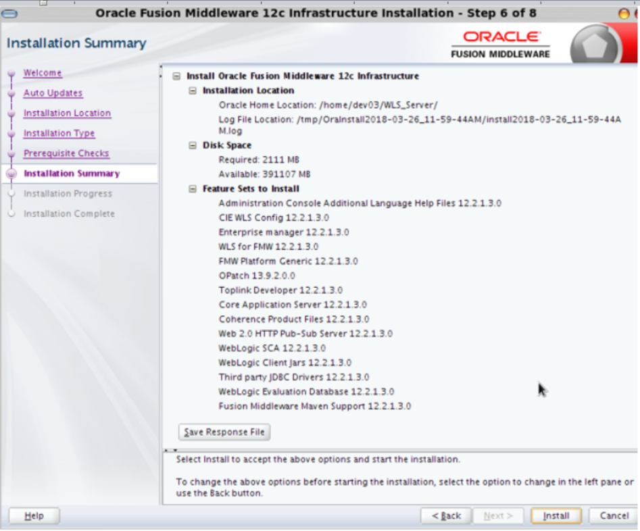The image size is (640, 531).
Task: Open the Help dialog
Action: [33, 515]
